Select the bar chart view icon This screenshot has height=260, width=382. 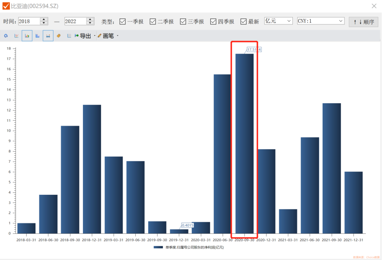[x=27, y=36]
